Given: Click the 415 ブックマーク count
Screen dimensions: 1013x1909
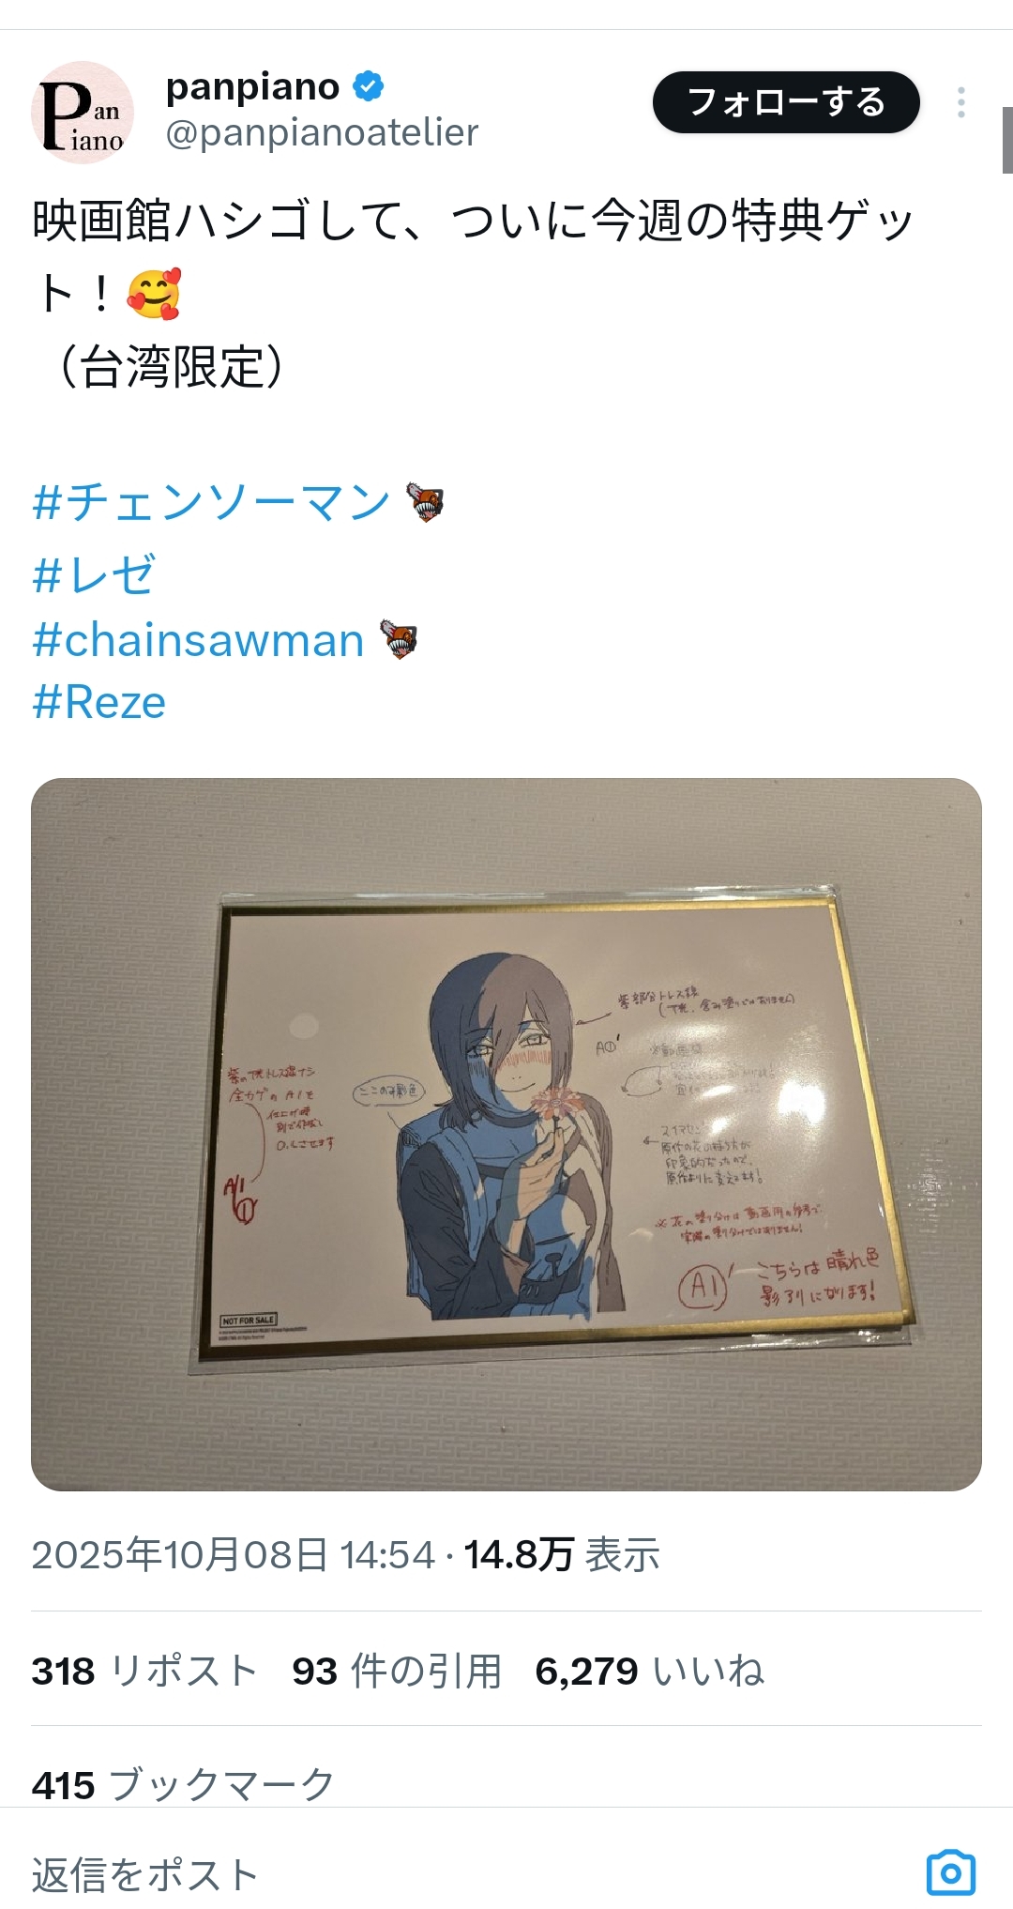Looking at the screenshot, I should click(183, 1784).
